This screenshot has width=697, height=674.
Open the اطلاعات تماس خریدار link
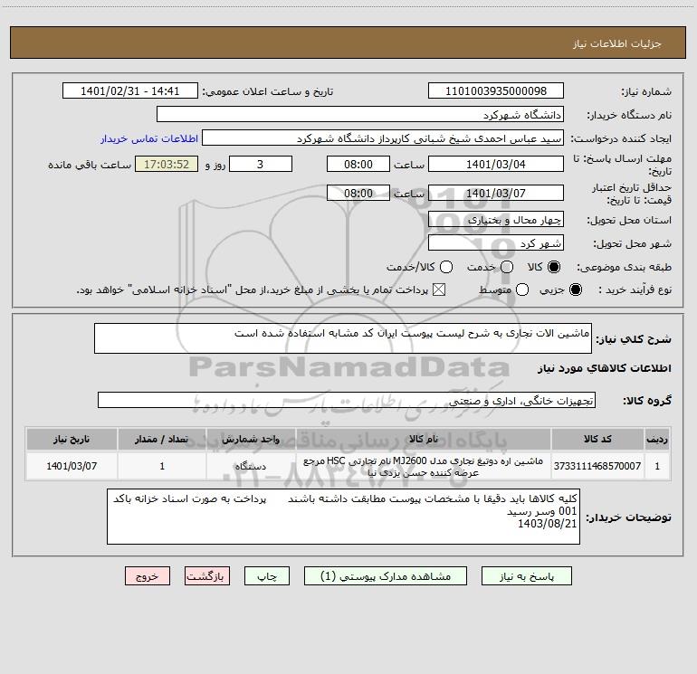[x=149, y=138]
